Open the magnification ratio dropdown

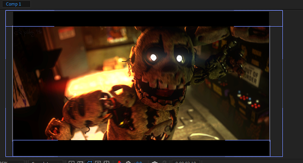pyautogui.click(x=12, y=162)
